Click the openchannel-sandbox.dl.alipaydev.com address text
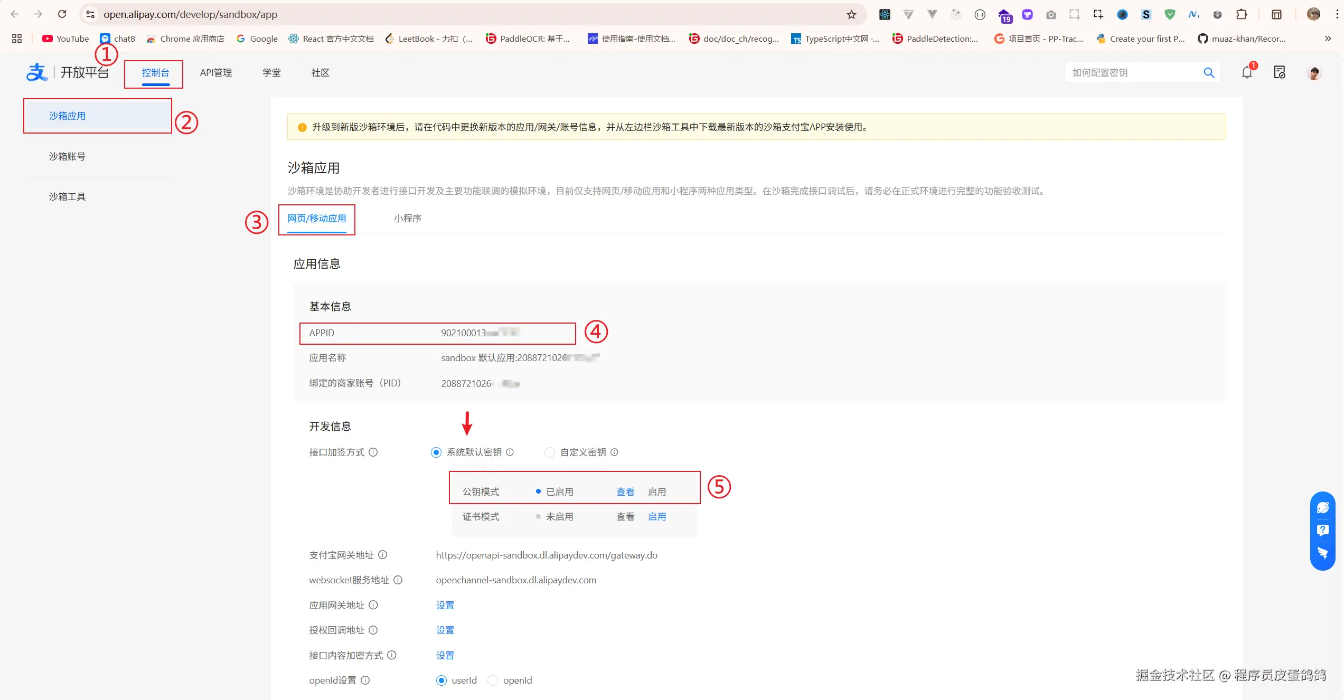The image size is (1344, 700). point(516,580)
